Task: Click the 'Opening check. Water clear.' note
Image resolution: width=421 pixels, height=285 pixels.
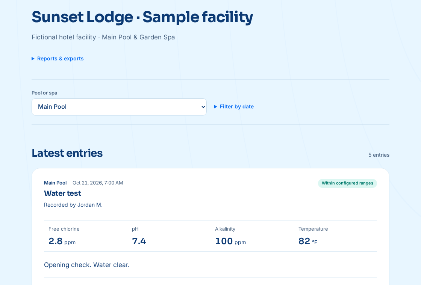Action: [x=87, y=265]
